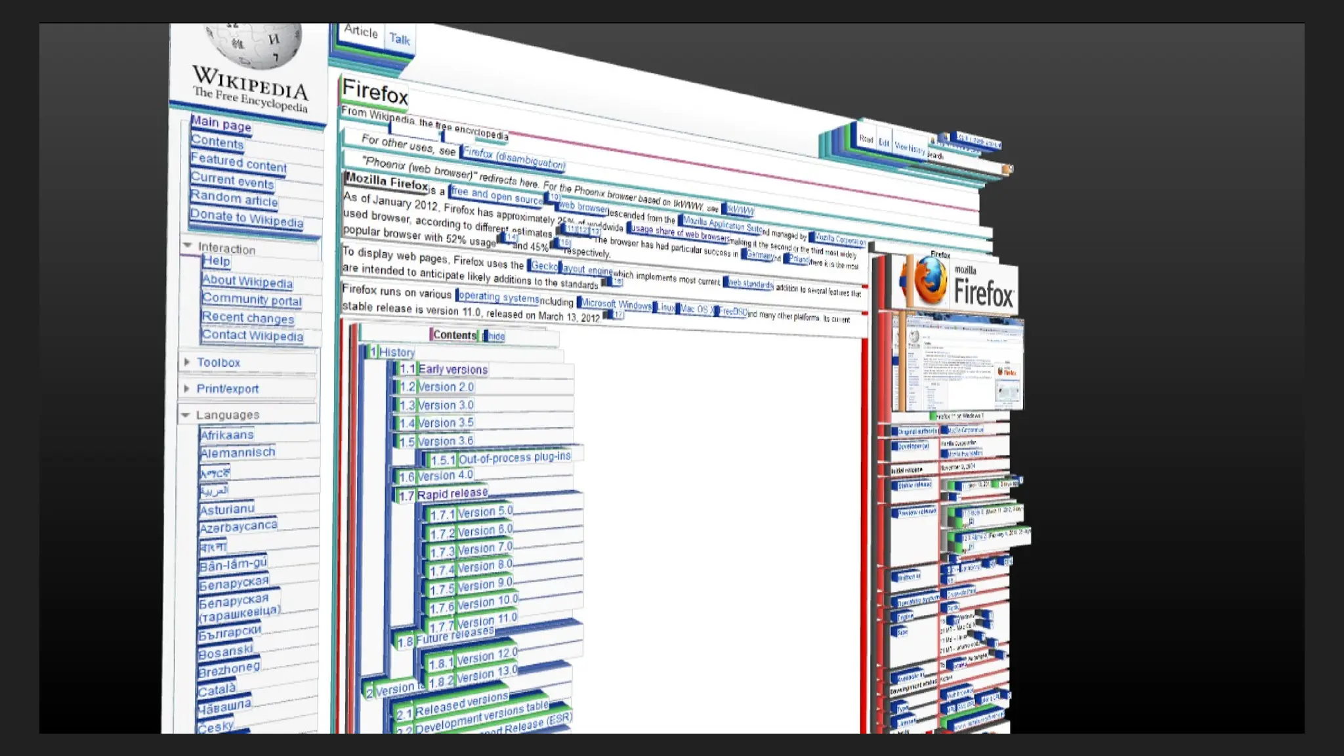Image resolution: width=1344 pixels, height=756 pixels.
Task: Jump to 1.2 Version 2.0 entry
Action: [x=436, y=387]
